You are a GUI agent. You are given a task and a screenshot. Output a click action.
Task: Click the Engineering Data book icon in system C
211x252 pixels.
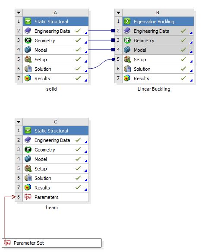click(x=28, y=140)
